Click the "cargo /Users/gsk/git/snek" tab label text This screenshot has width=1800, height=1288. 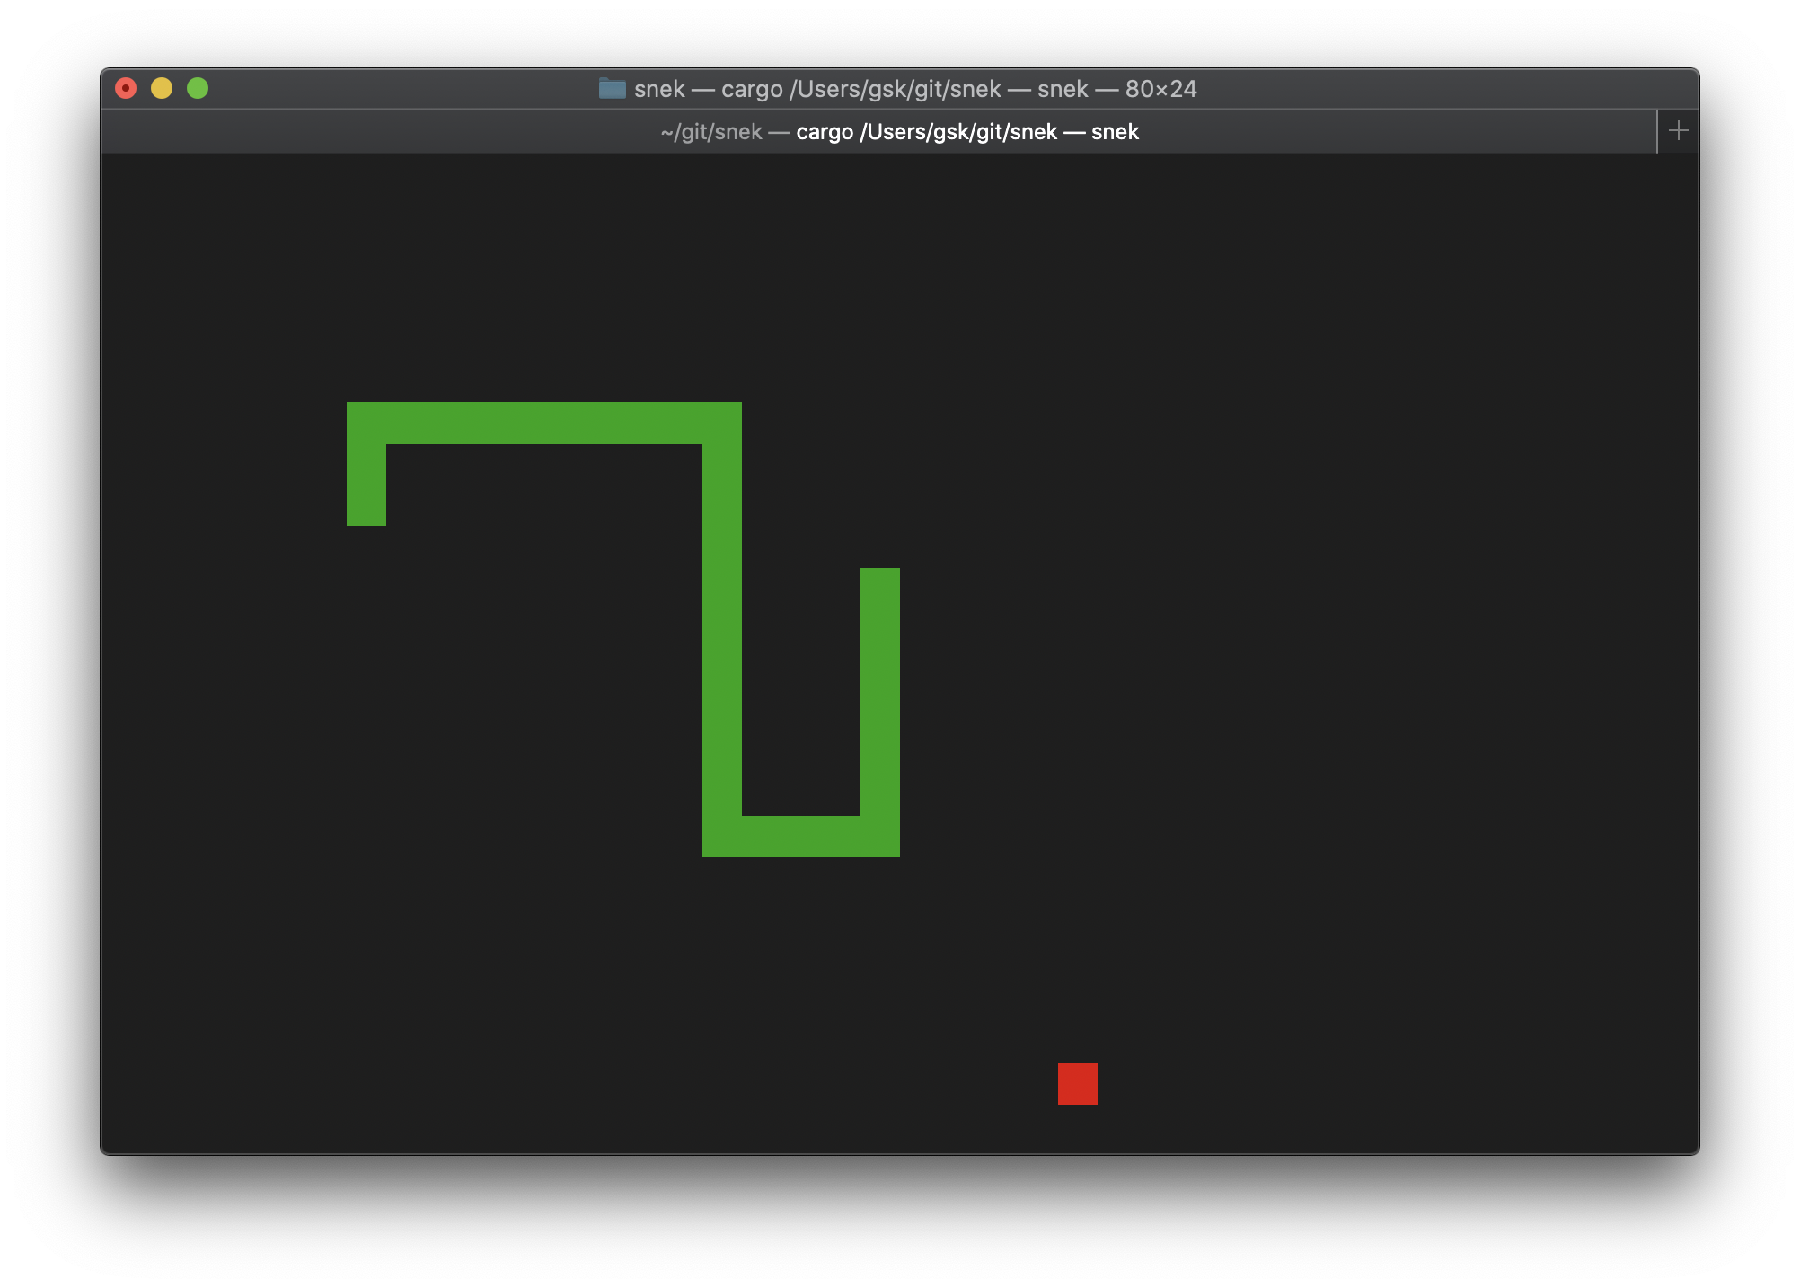click(926, 132)
